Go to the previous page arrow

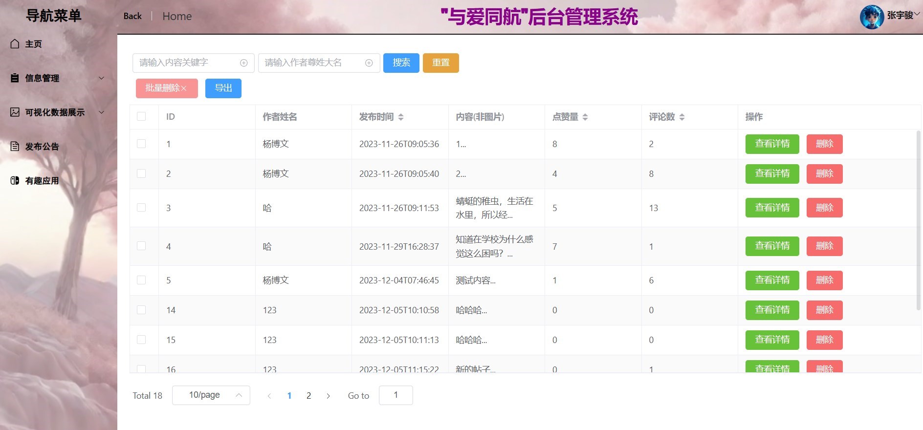click(x=269, y=396)
